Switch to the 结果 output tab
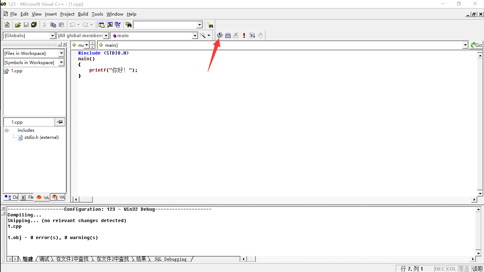Image resolution: width=484 pixels, height=272 pixels. (141, 259)
